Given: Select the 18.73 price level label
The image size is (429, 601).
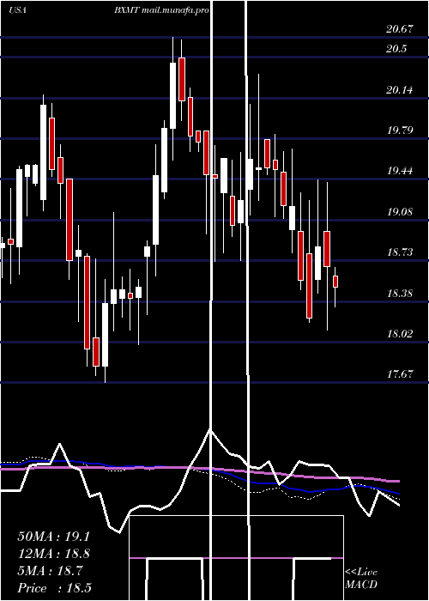Looking at the screenshot, I should [400, 252].
